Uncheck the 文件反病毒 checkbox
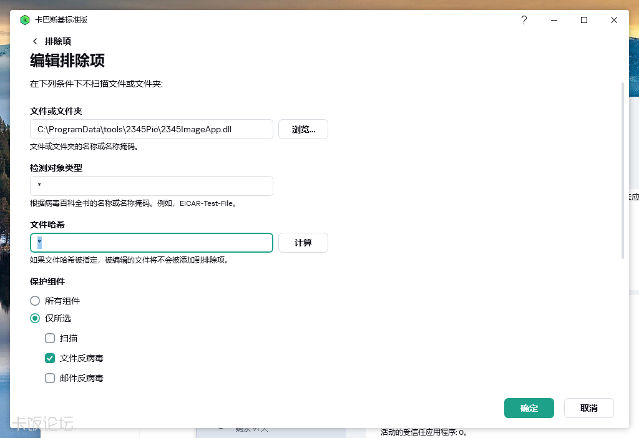 (50, 358)
